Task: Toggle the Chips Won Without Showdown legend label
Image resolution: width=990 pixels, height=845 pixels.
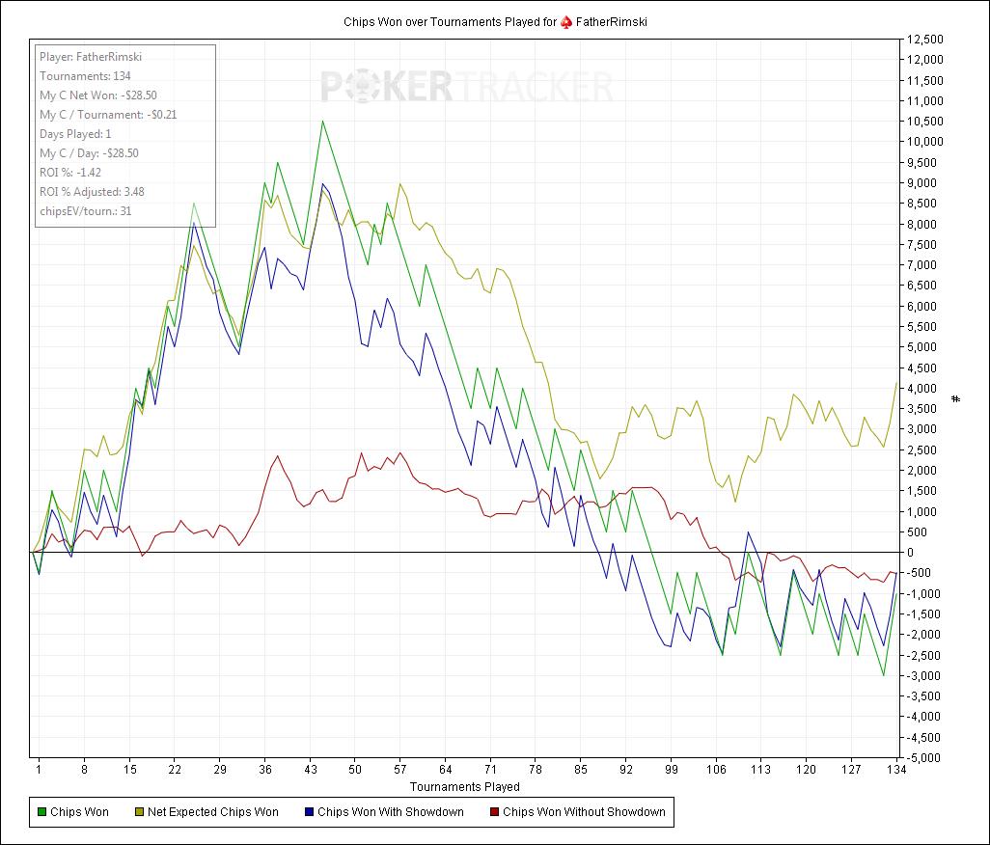Action: [x=583, y=812]
